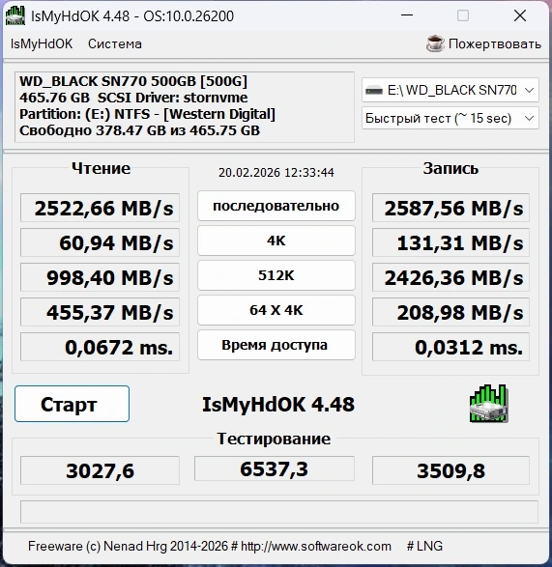Screen dimensions: 552x567
Task: Start the benchmark with Старт button
Action: [73, 404]
